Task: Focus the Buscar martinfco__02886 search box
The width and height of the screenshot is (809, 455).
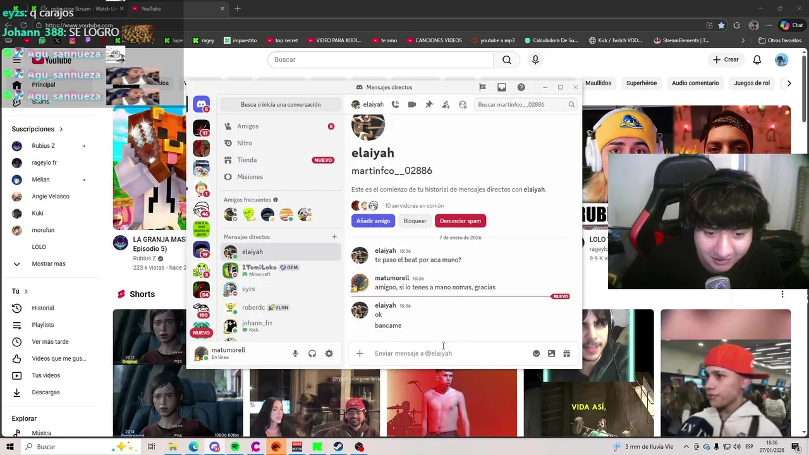Action: pyautogui.click(x=525, y=104)
